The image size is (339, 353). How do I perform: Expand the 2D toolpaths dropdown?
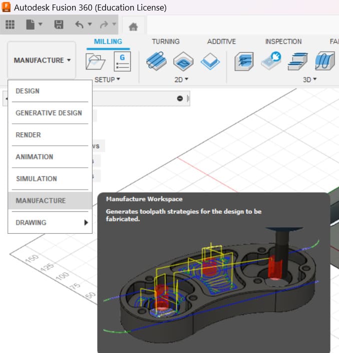click(181, 80)
